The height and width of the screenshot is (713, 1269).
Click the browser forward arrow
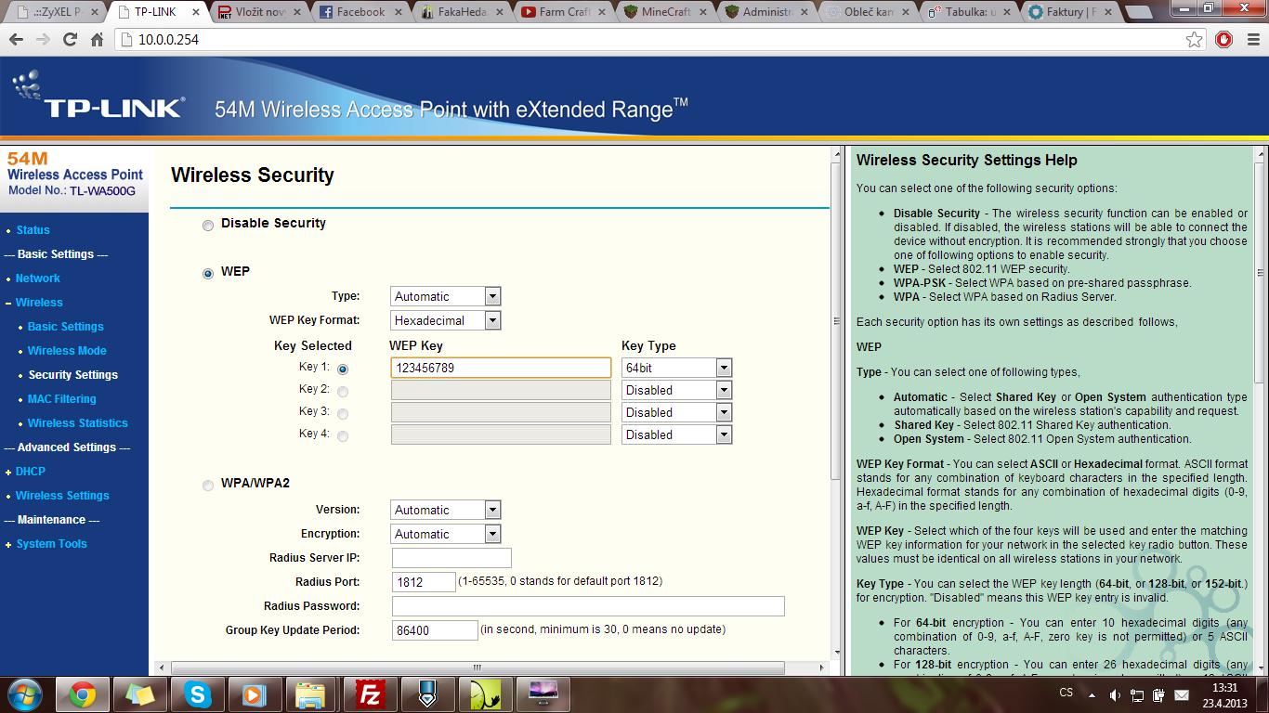(43, 40)
